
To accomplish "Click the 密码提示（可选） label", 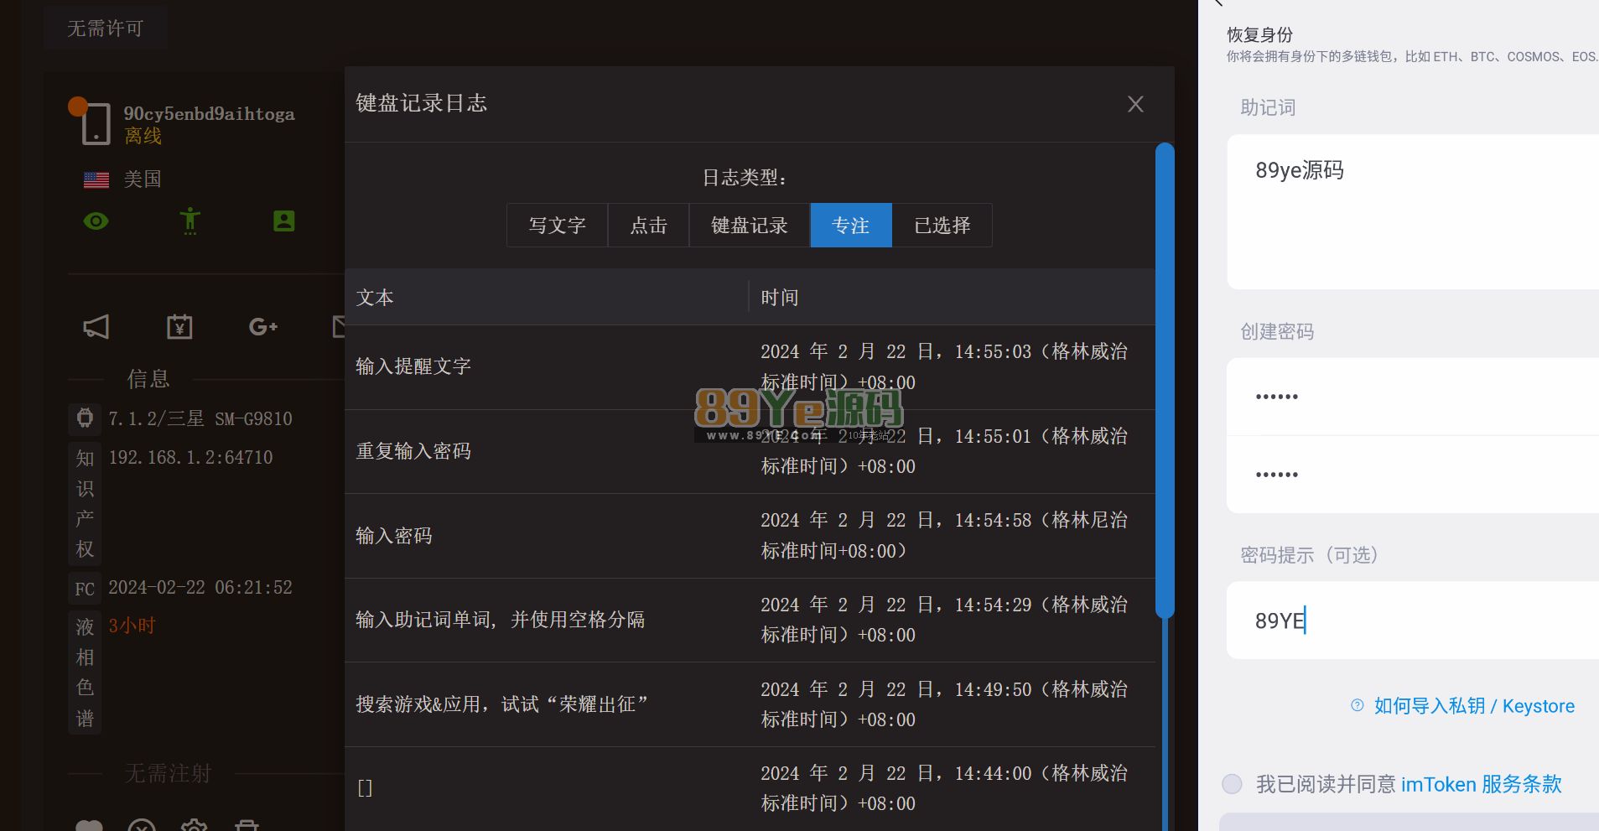I will tap(1309, 555).
